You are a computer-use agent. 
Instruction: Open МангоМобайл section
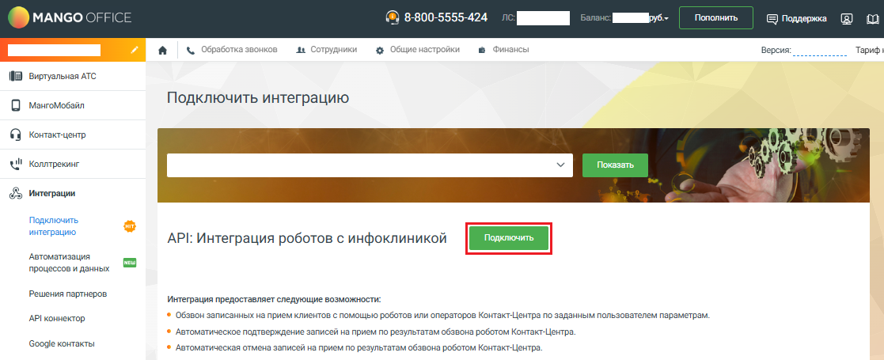point(73,105)
